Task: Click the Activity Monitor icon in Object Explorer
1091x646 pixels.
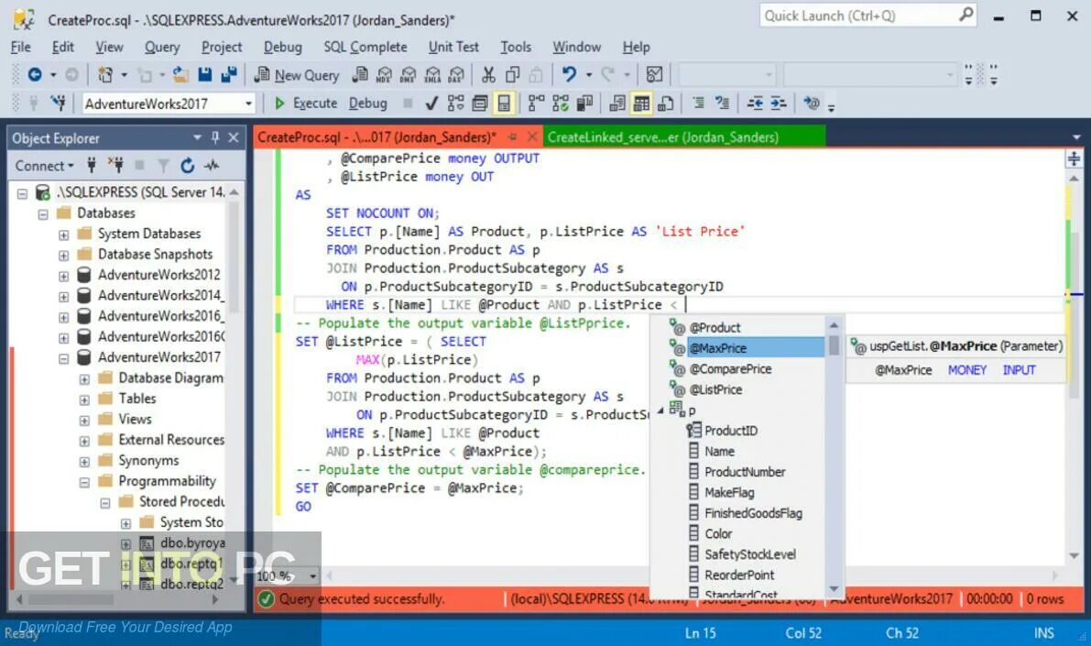Action: point(212,166)
